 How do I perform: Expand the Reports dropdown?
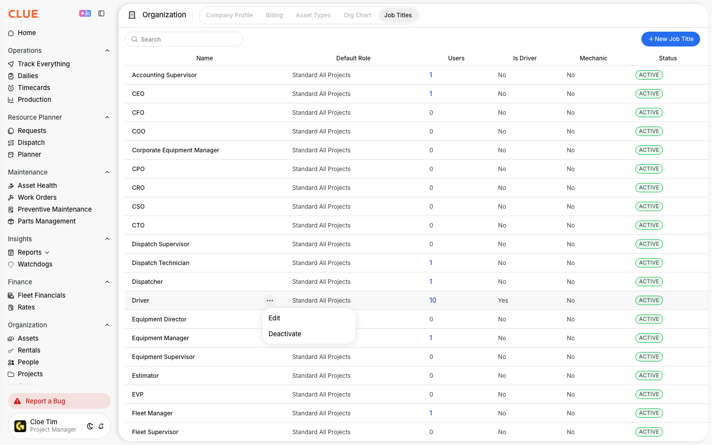[47, 253]
